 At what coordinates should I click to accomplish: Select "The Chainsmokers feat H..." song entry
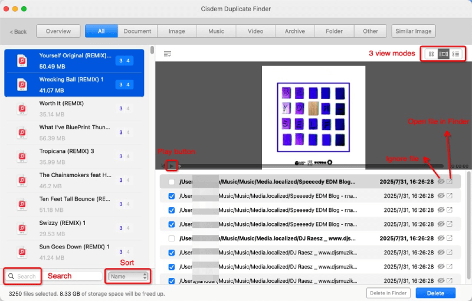(x=74, y=180)
